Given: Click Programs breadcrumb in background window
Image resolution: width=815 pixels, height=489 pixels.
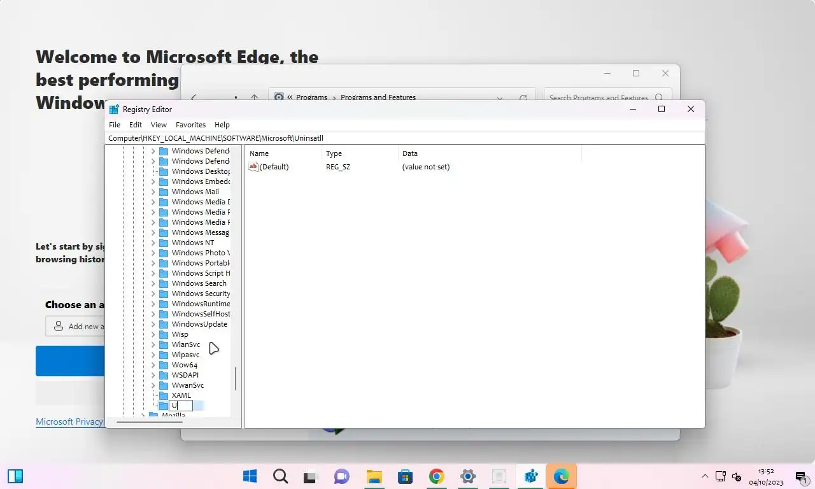Looking at the screenshot, I should click(311, 97).
